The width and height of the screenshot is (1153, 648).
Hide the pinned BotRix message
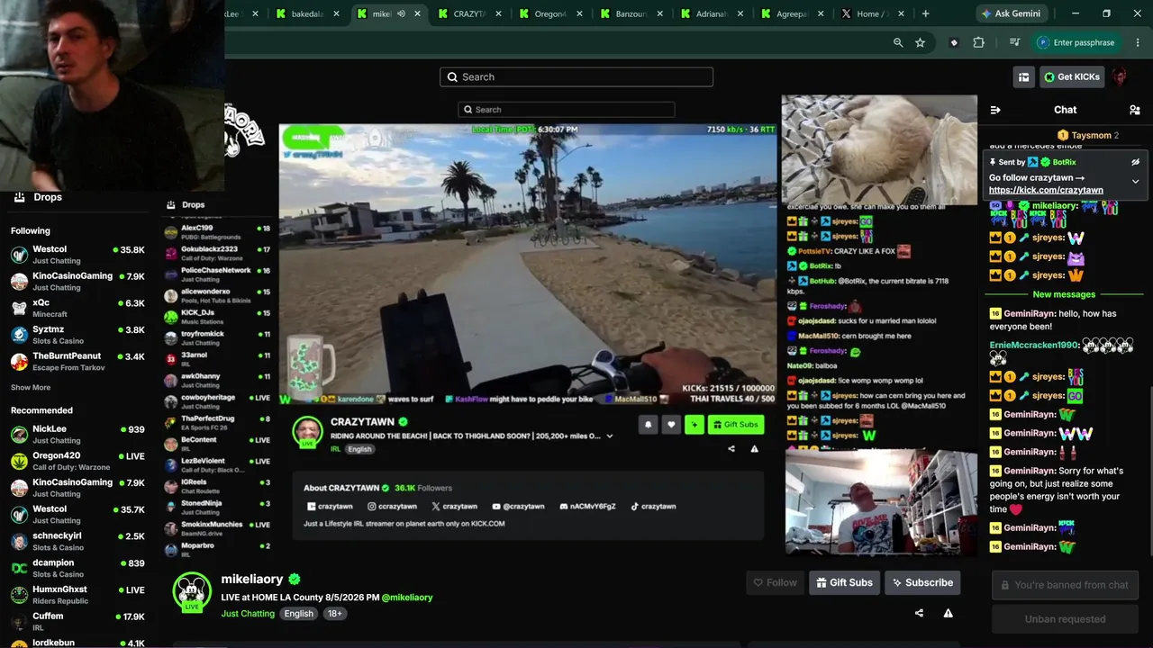click(1135, 162)
